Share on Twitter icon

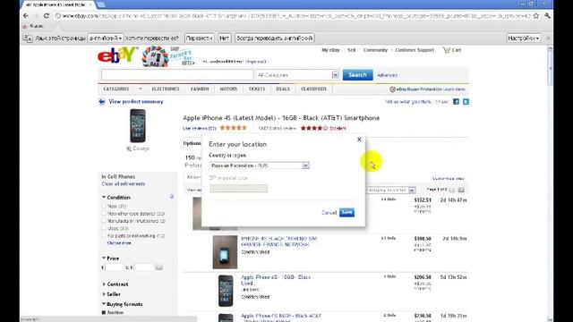(x=466, y=101)
